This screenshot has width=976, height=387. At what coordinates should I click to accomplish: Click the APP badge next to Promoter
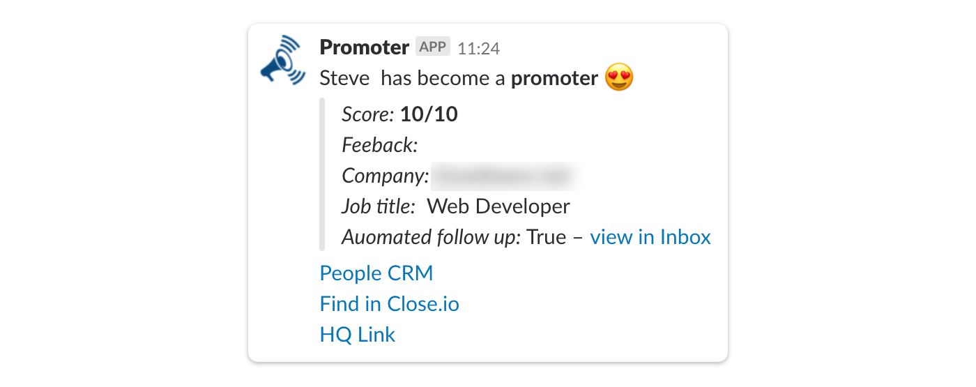(433, 47)
